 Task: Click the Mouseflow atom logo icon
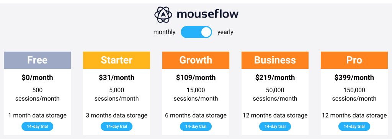click(163, 15)
